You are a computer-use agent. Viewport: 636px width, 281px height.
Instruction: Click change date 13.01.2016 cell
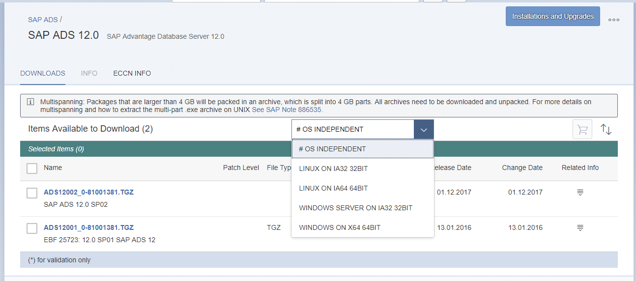point(525,227)
